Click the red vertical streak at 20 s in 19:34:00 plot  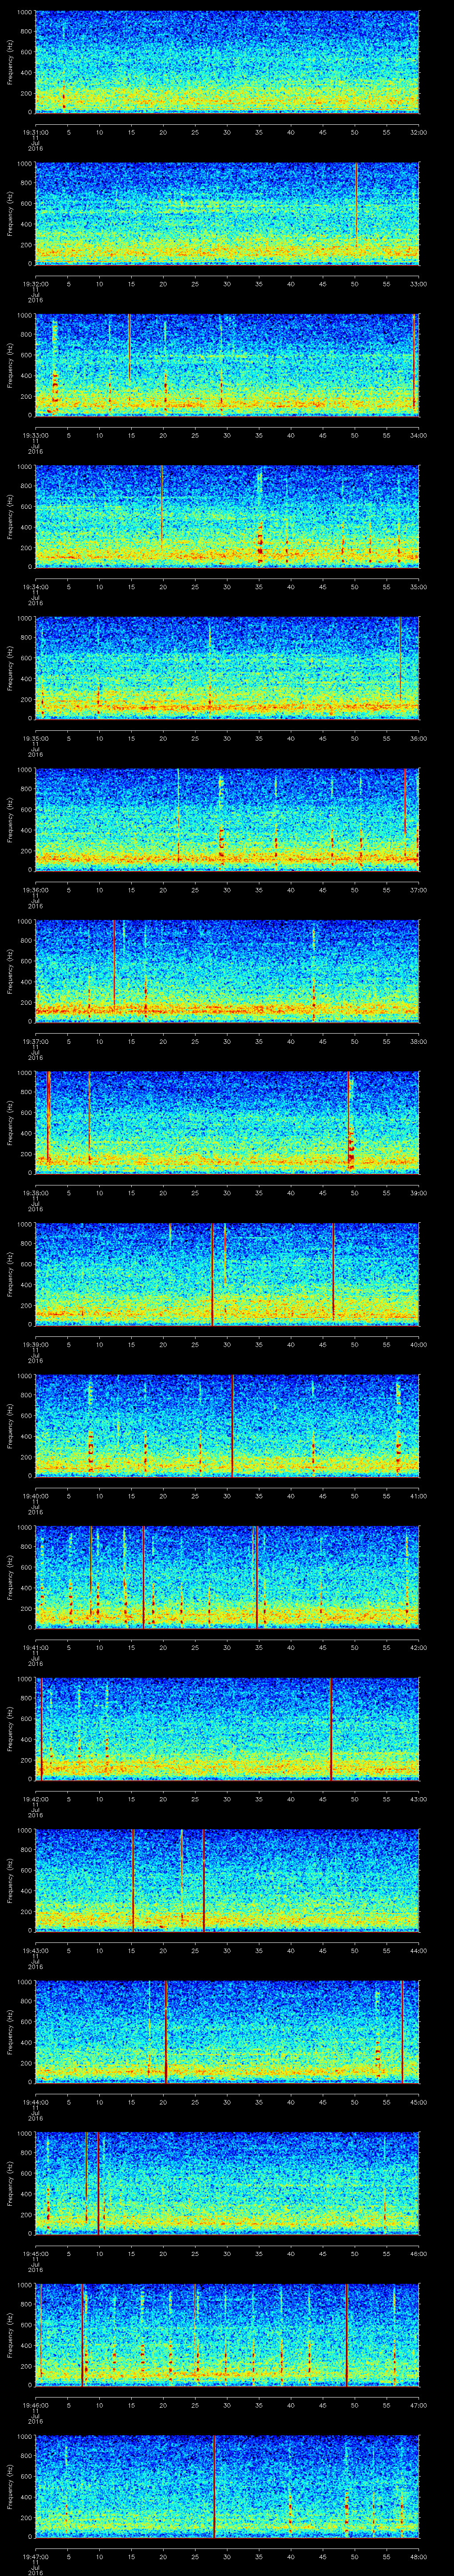(162, 505)
